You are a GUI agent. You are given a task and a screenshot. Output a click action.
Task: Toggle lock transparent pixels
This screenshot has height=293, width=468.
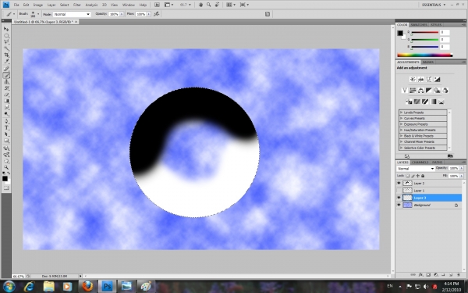coord(408,176)
